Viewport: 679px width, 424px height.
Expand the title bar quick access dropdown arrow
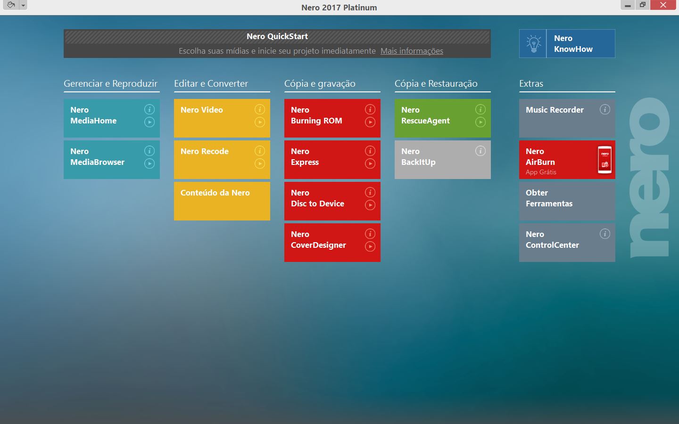23,6
